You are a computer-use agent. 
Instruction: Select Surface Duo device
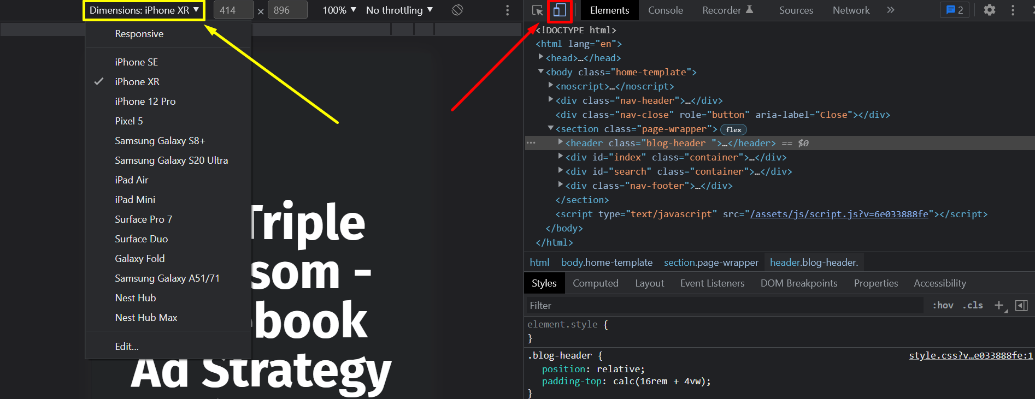pos(168,239)
